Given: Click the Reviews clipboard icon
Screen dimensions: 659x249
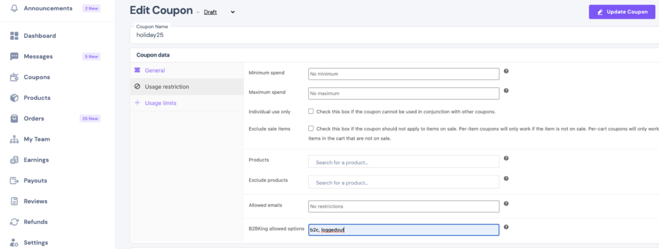Looking at the screenshot, I should coord(14,201).
